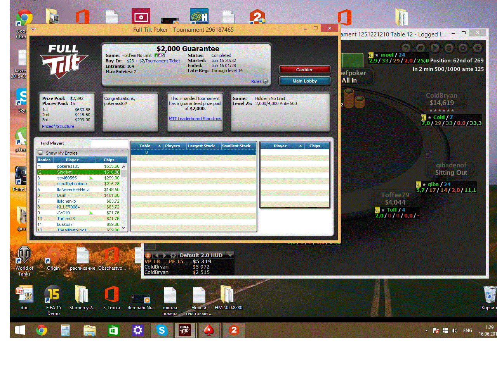Open the tournament Rules link
Screen dimensions: 497x372
tap(256, 81)
